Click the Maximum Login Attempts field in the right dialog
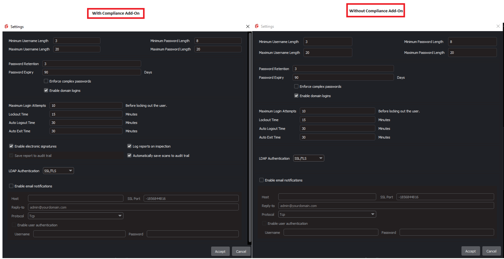The height and width of the screenshot is (259, 504). point(337,111)
